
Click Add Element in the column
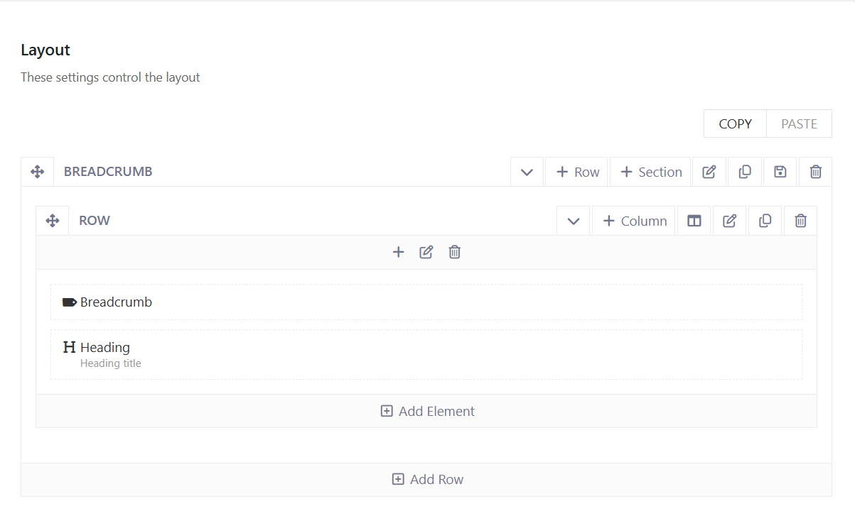point(426,411)
